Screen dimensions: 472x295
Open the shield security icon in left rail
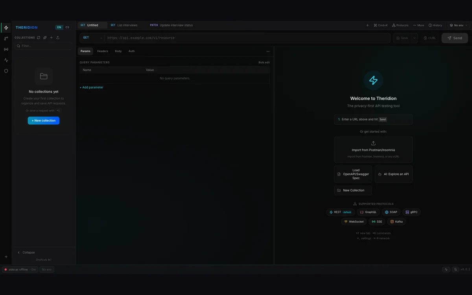pos(6,71)
